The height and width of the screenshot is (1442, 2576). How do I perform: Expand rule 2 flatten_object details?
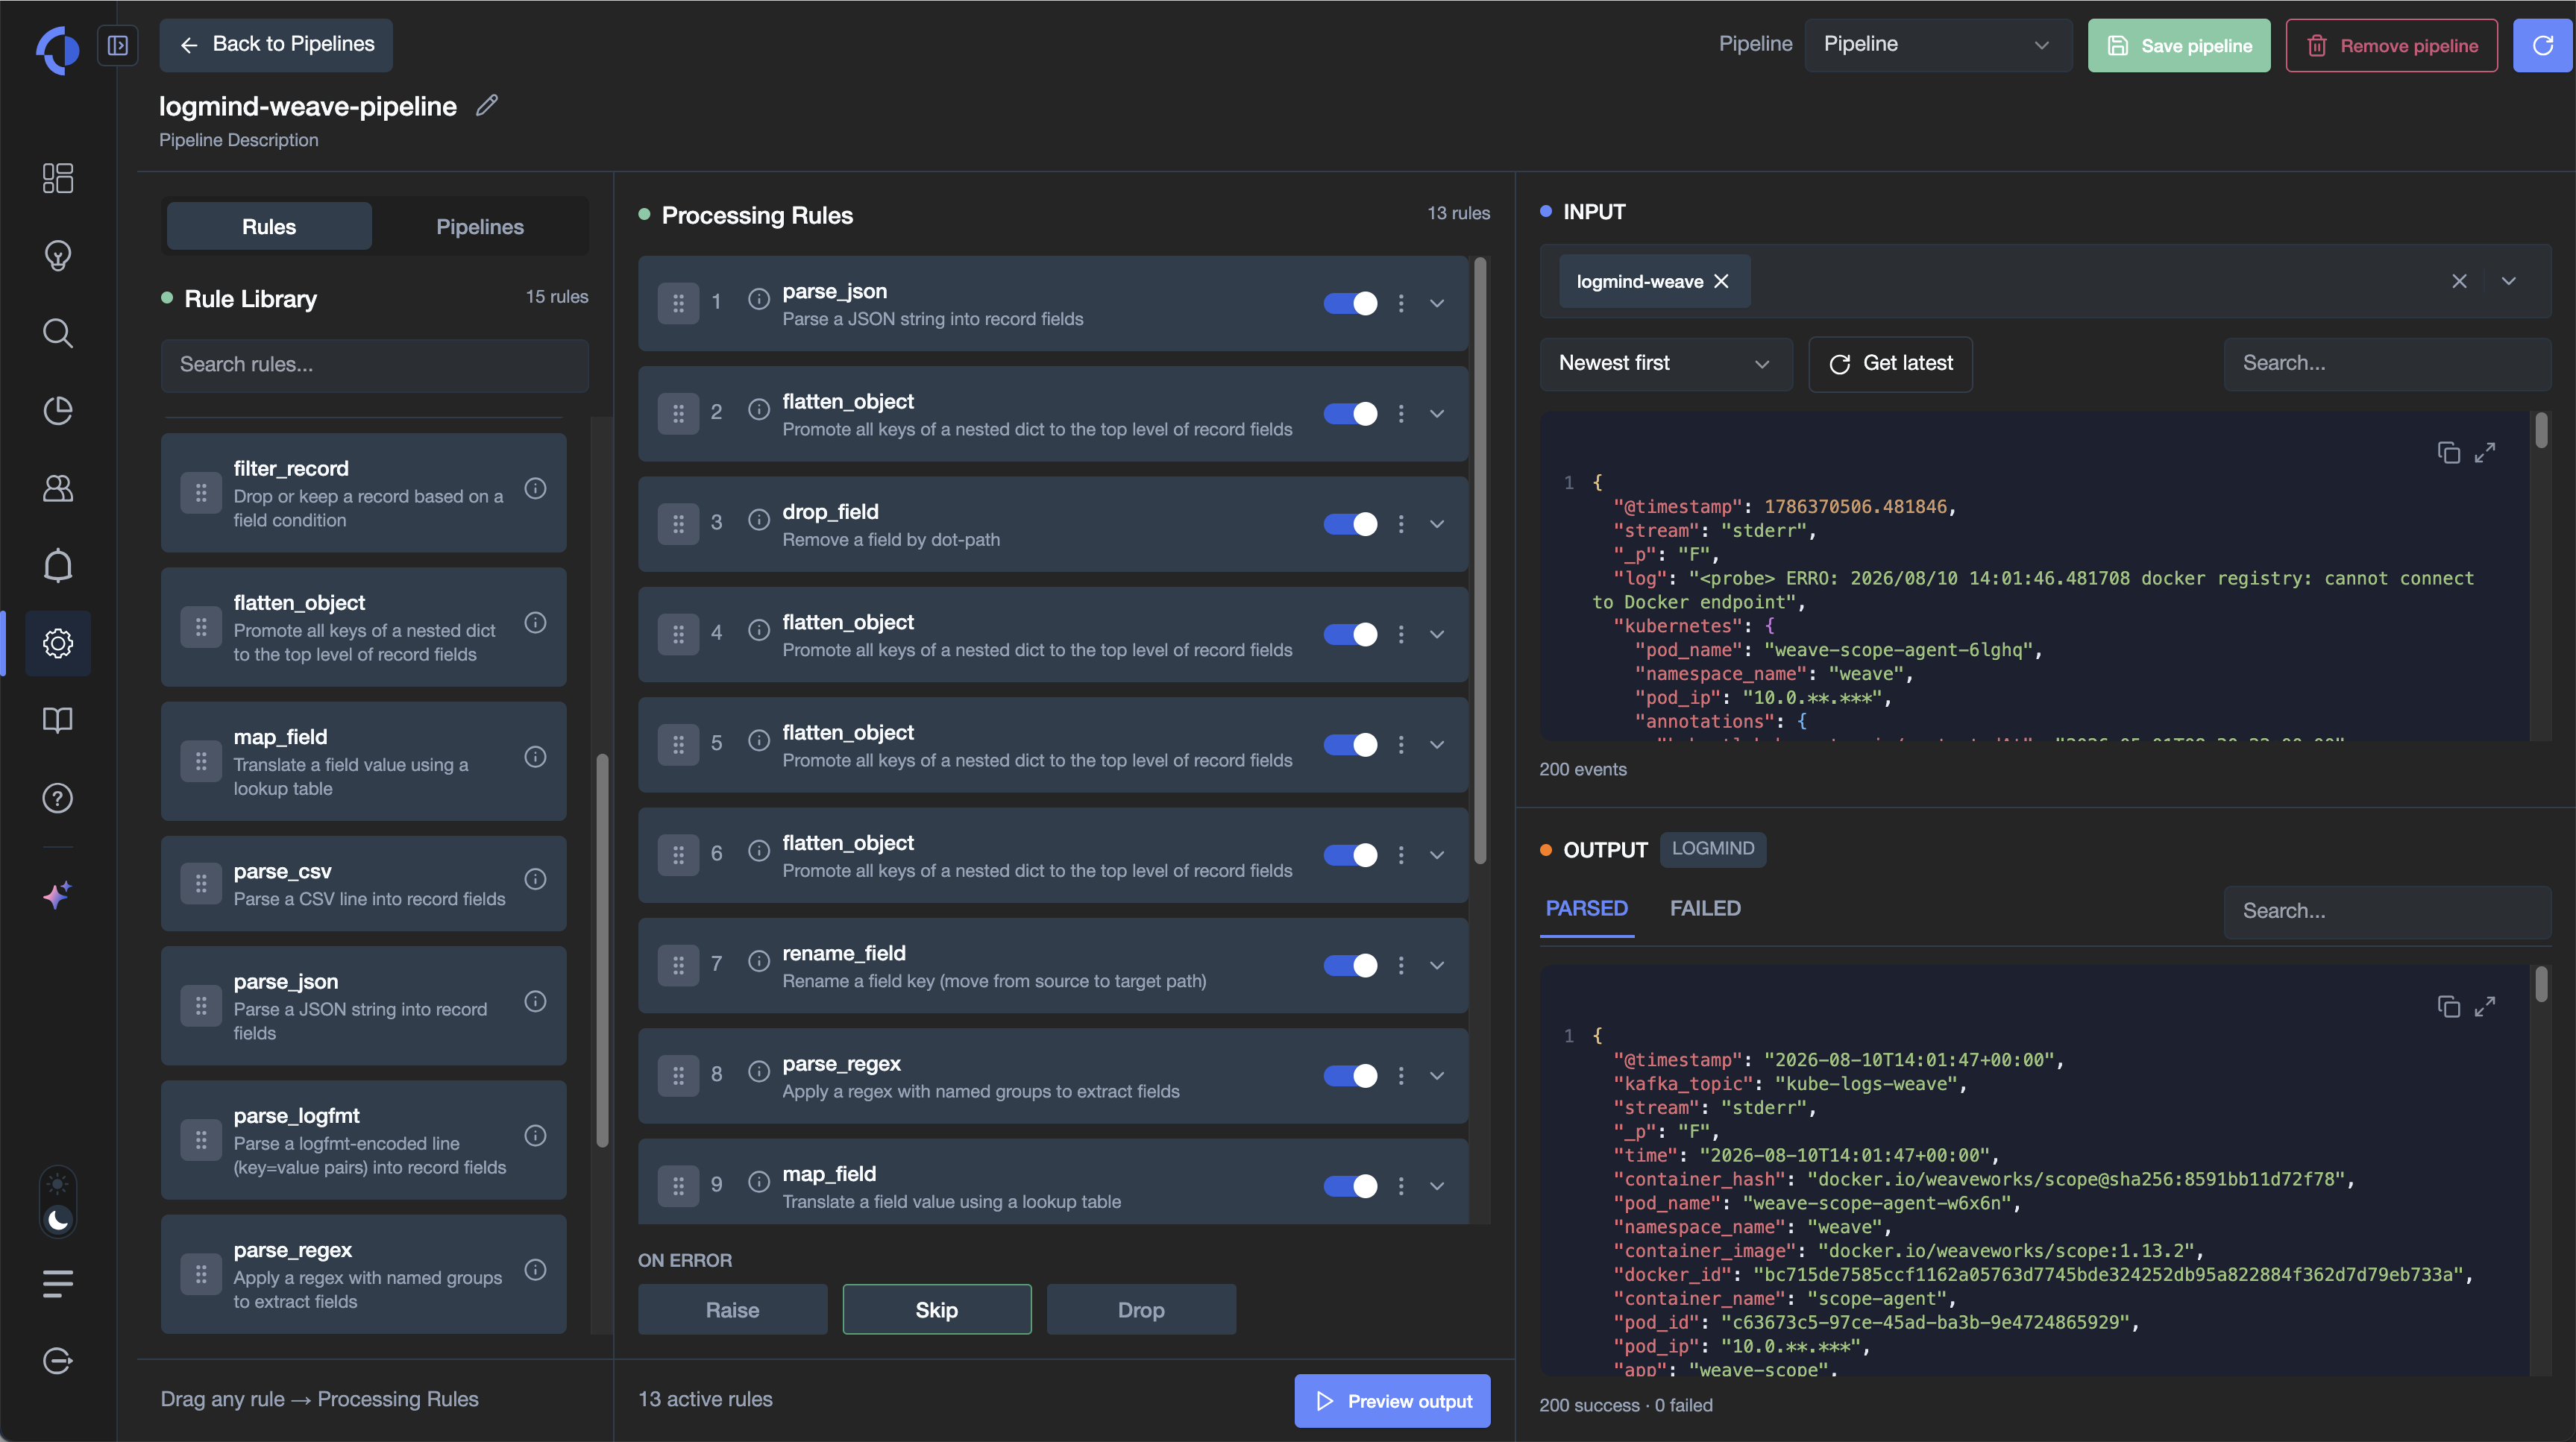point(1437,413)
